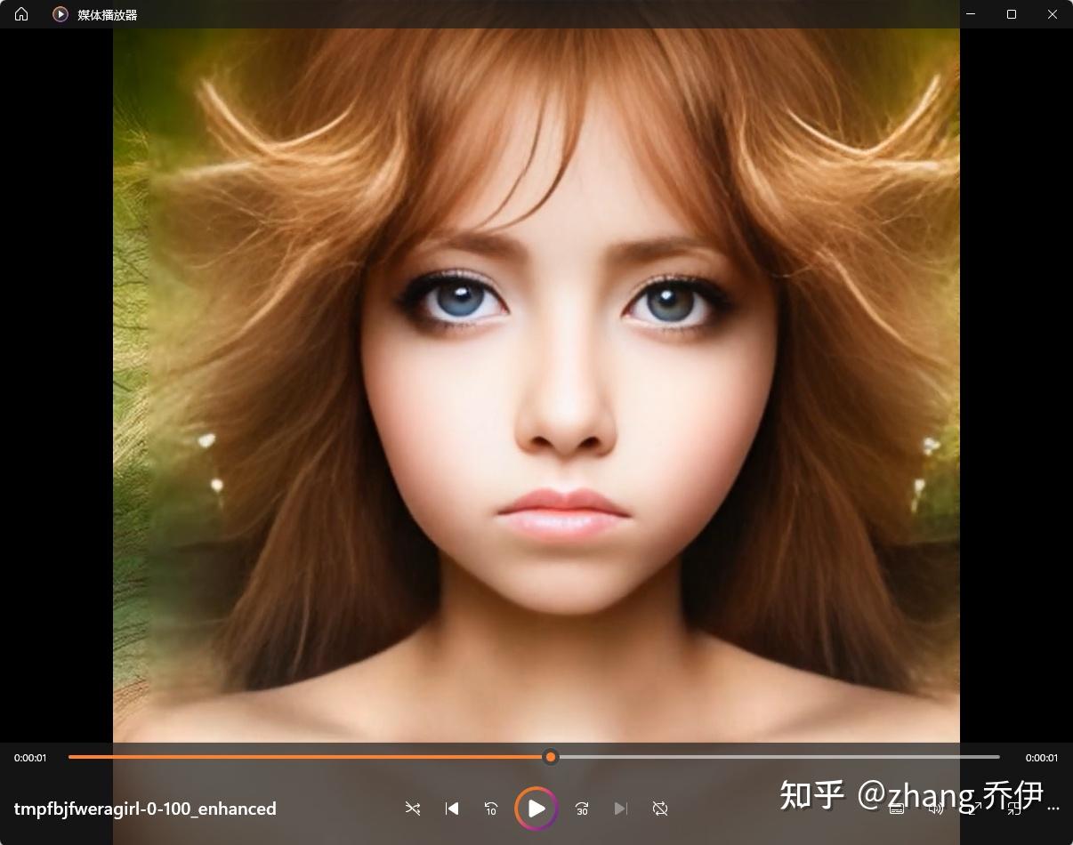Click the video frame to toggle playback

point(536,385)
